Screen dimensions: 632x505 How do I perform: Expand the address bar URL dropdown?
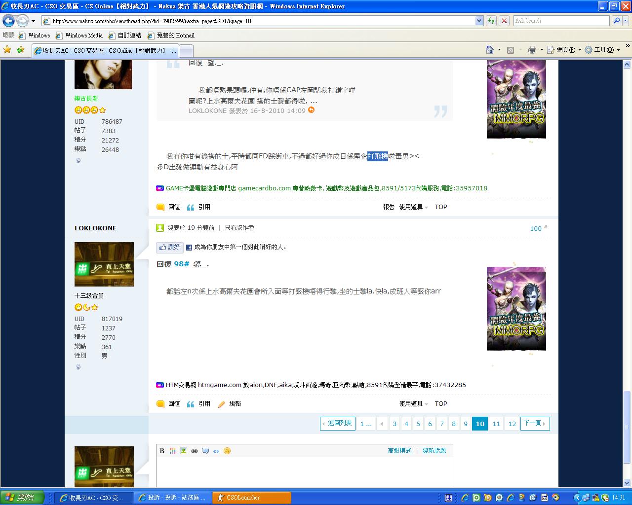[x=479, y=21]
